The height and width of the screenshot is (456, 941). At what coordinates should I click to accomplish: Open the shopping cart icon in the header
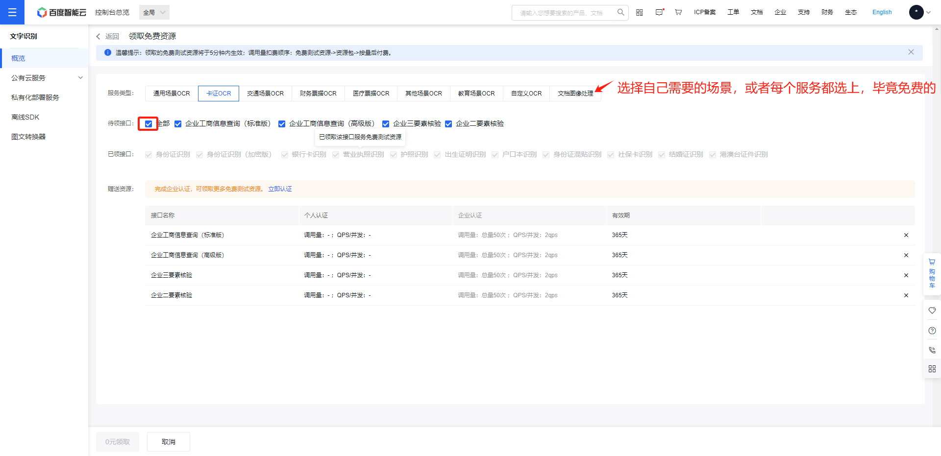[678, 12]
